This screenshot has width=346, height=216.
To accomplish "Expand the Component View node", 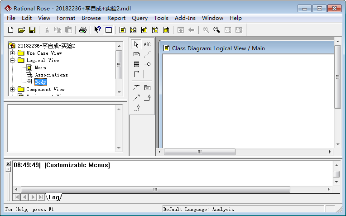I will tap(12, 90).
